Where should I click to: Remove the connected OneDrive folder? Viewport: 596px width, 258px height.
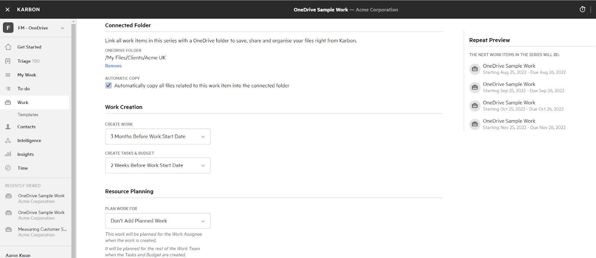tap(113, 66)
